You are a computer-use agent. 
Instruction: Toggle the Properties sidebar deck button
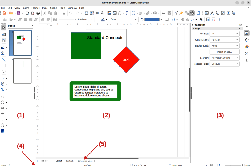coord(247,33)
